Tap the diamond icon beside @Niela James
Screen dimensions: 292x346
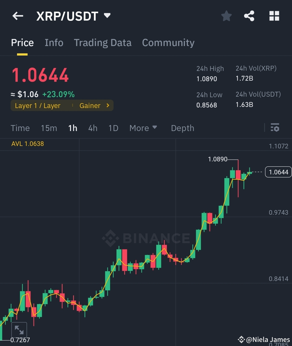point(241,339)
